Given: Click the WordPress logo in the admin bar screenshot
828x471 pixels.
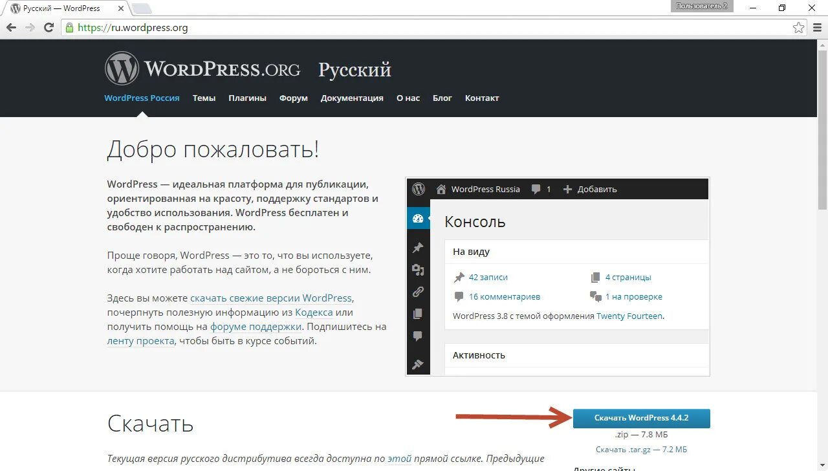Looking at the screenshot, I should pyautogui.click(x=419, y=189).
